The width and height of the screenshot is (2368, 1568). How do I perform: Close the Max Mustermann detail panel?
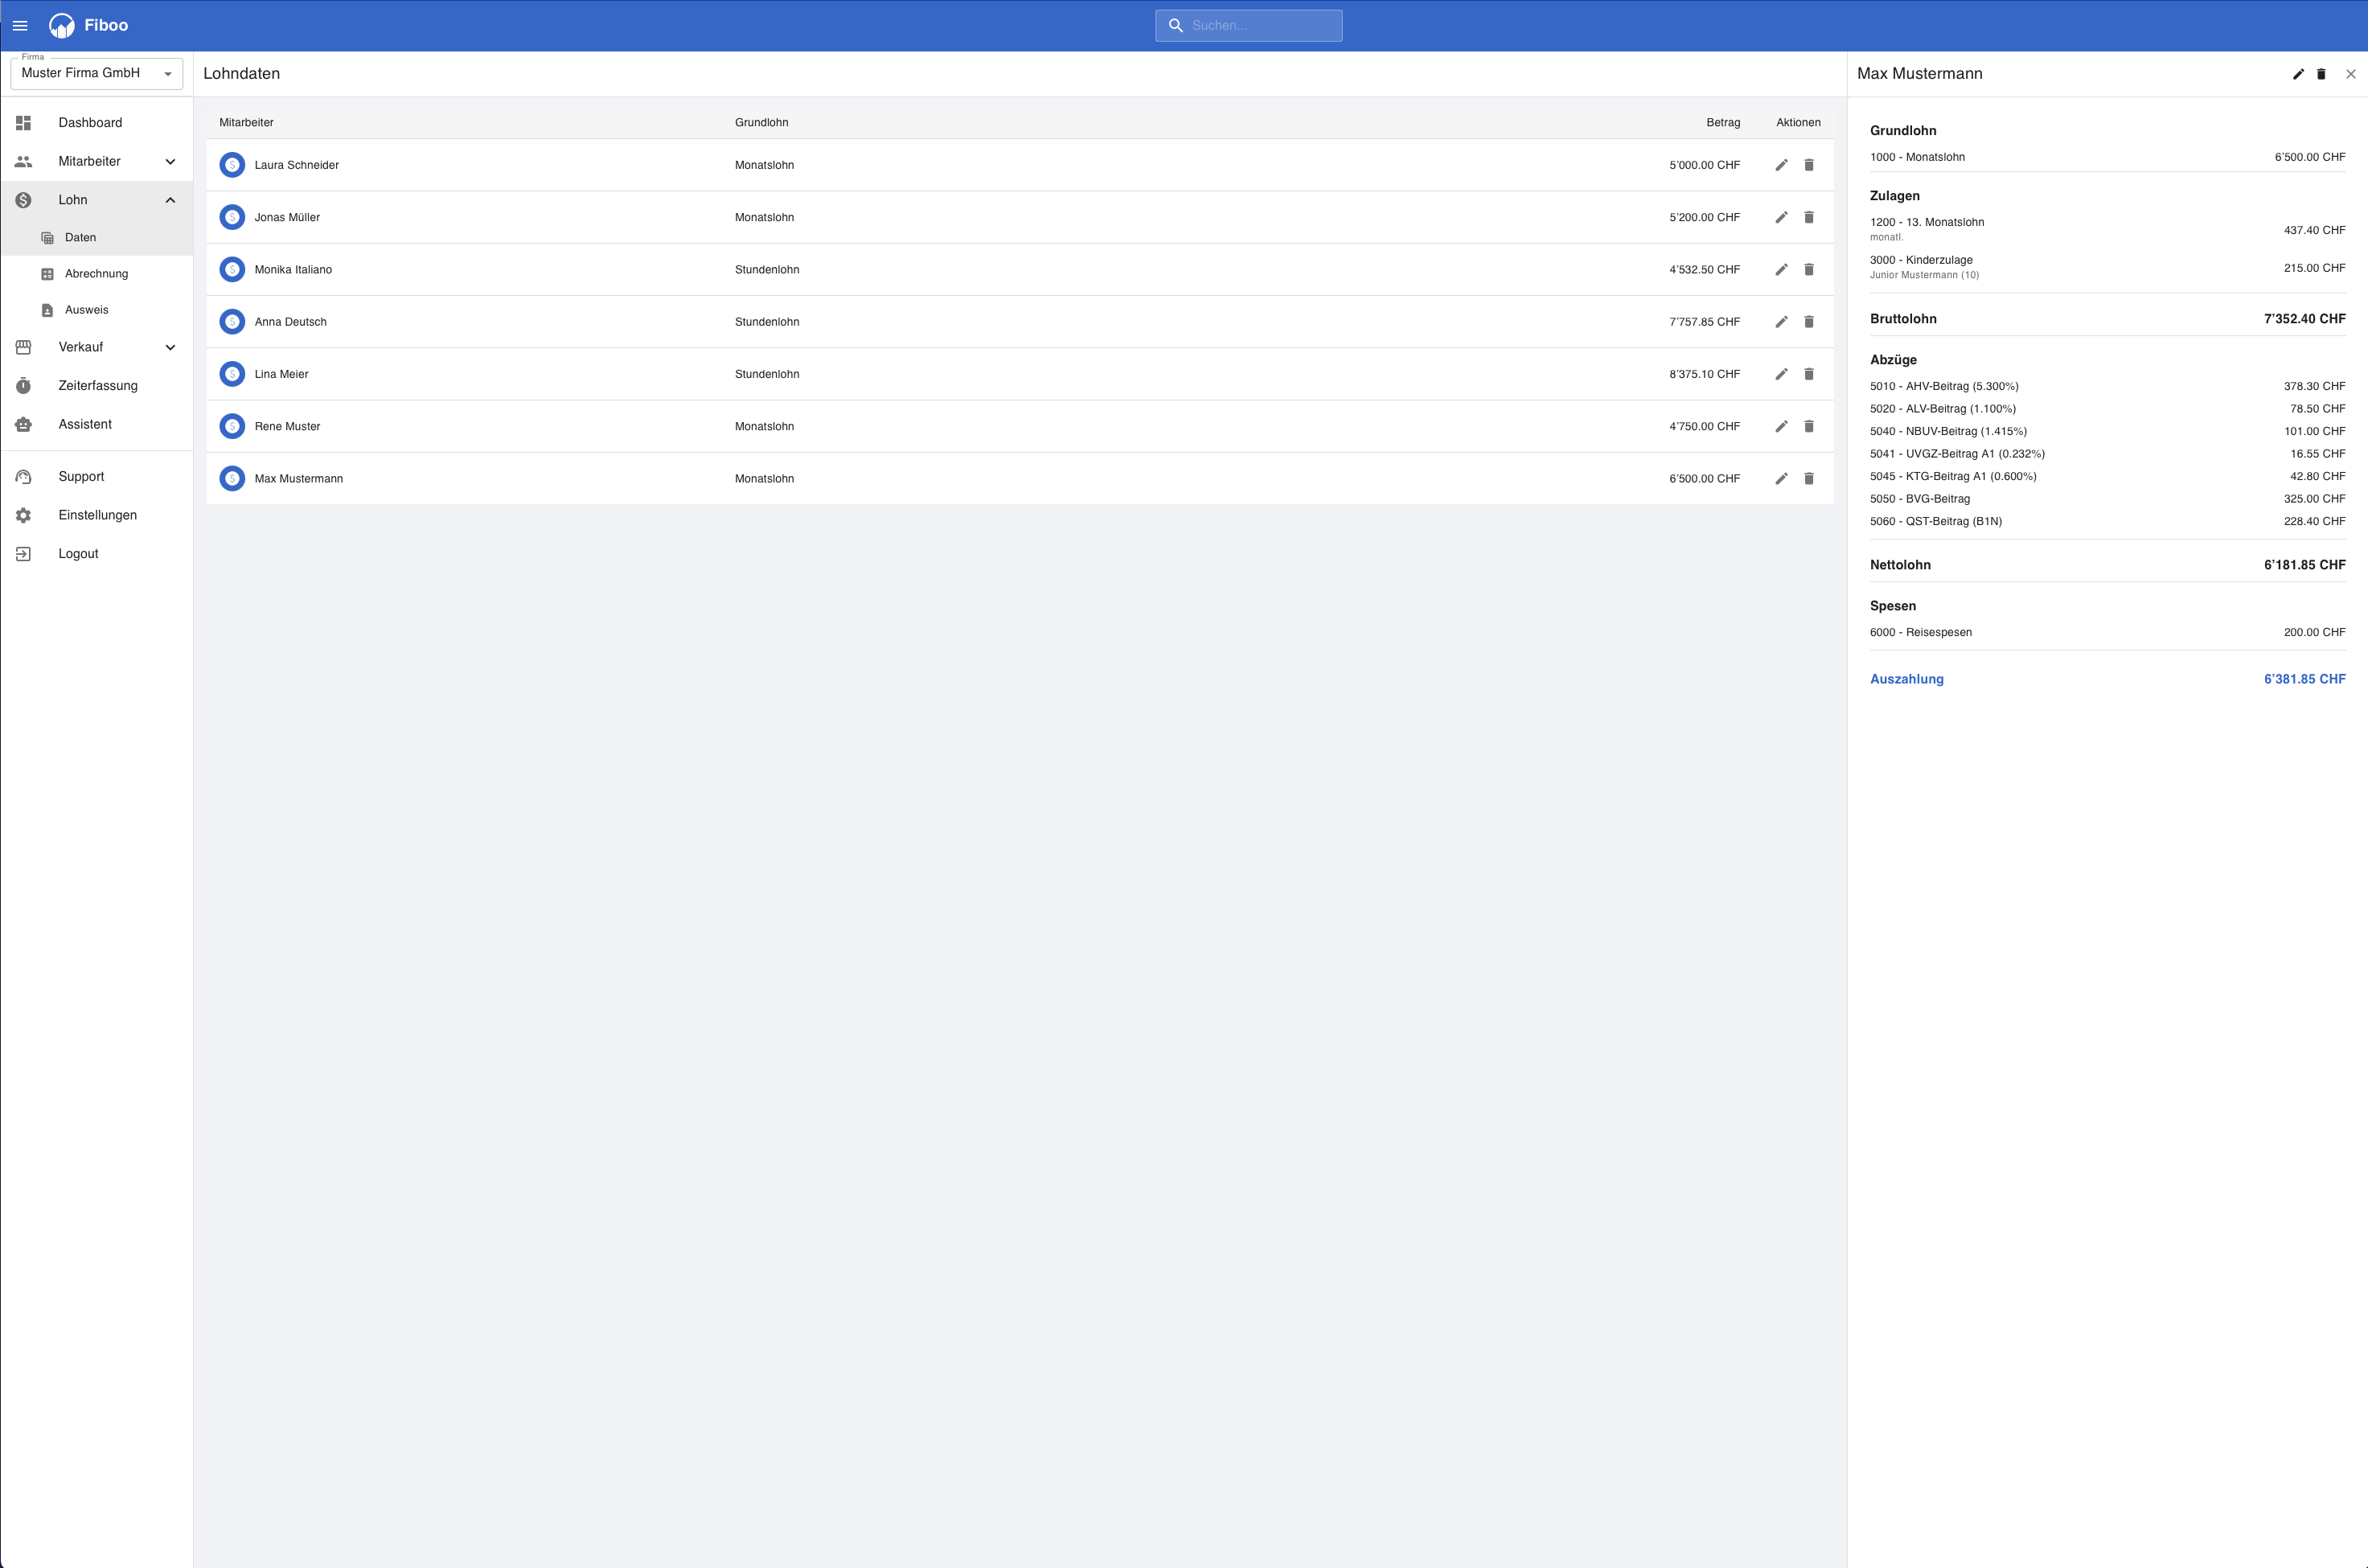(2351, 73)
